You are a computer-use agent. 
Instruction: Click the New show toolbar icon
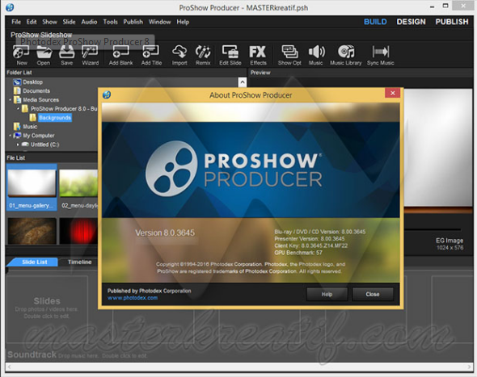[21, 55]
